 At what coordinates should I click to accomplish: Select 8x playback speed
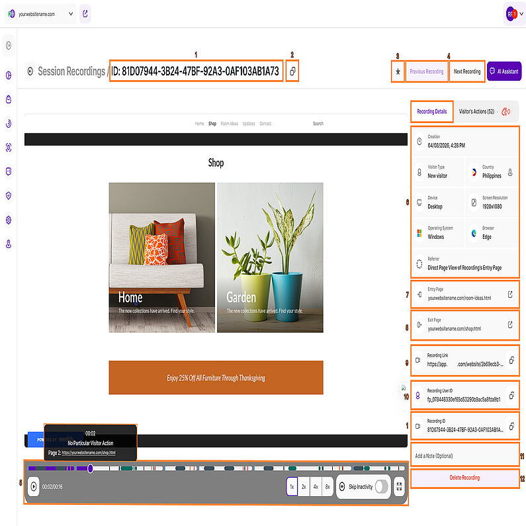[x=328, y=486]
